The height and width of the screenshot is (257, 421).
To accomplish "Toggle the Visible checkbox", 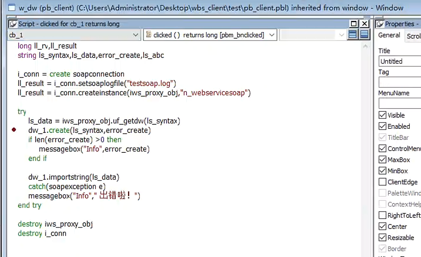I will click(382, 115).
